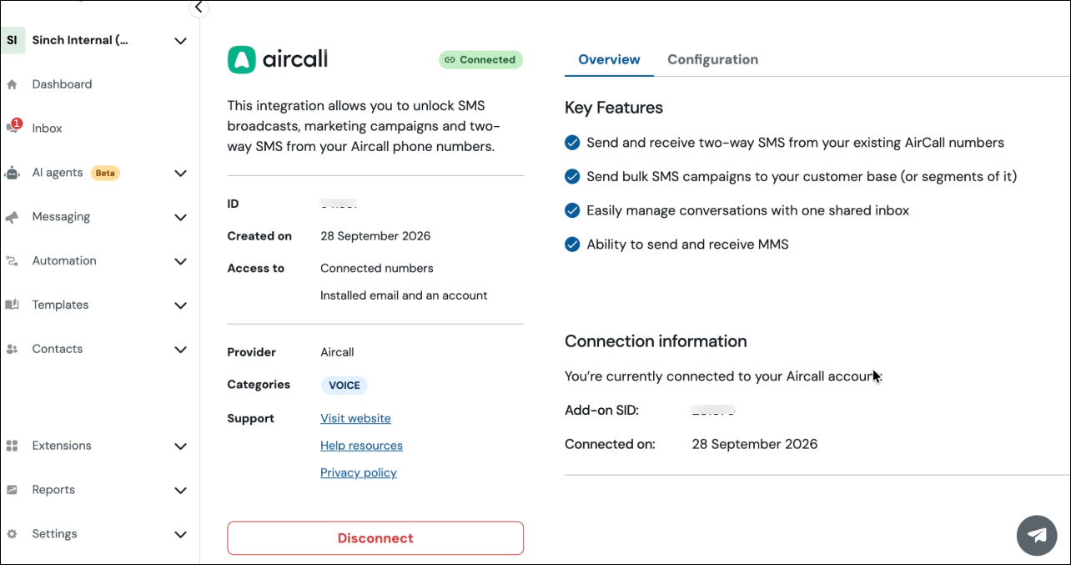Click the Connected status badge
The image size is (1071, 565).
click(480, 60)
